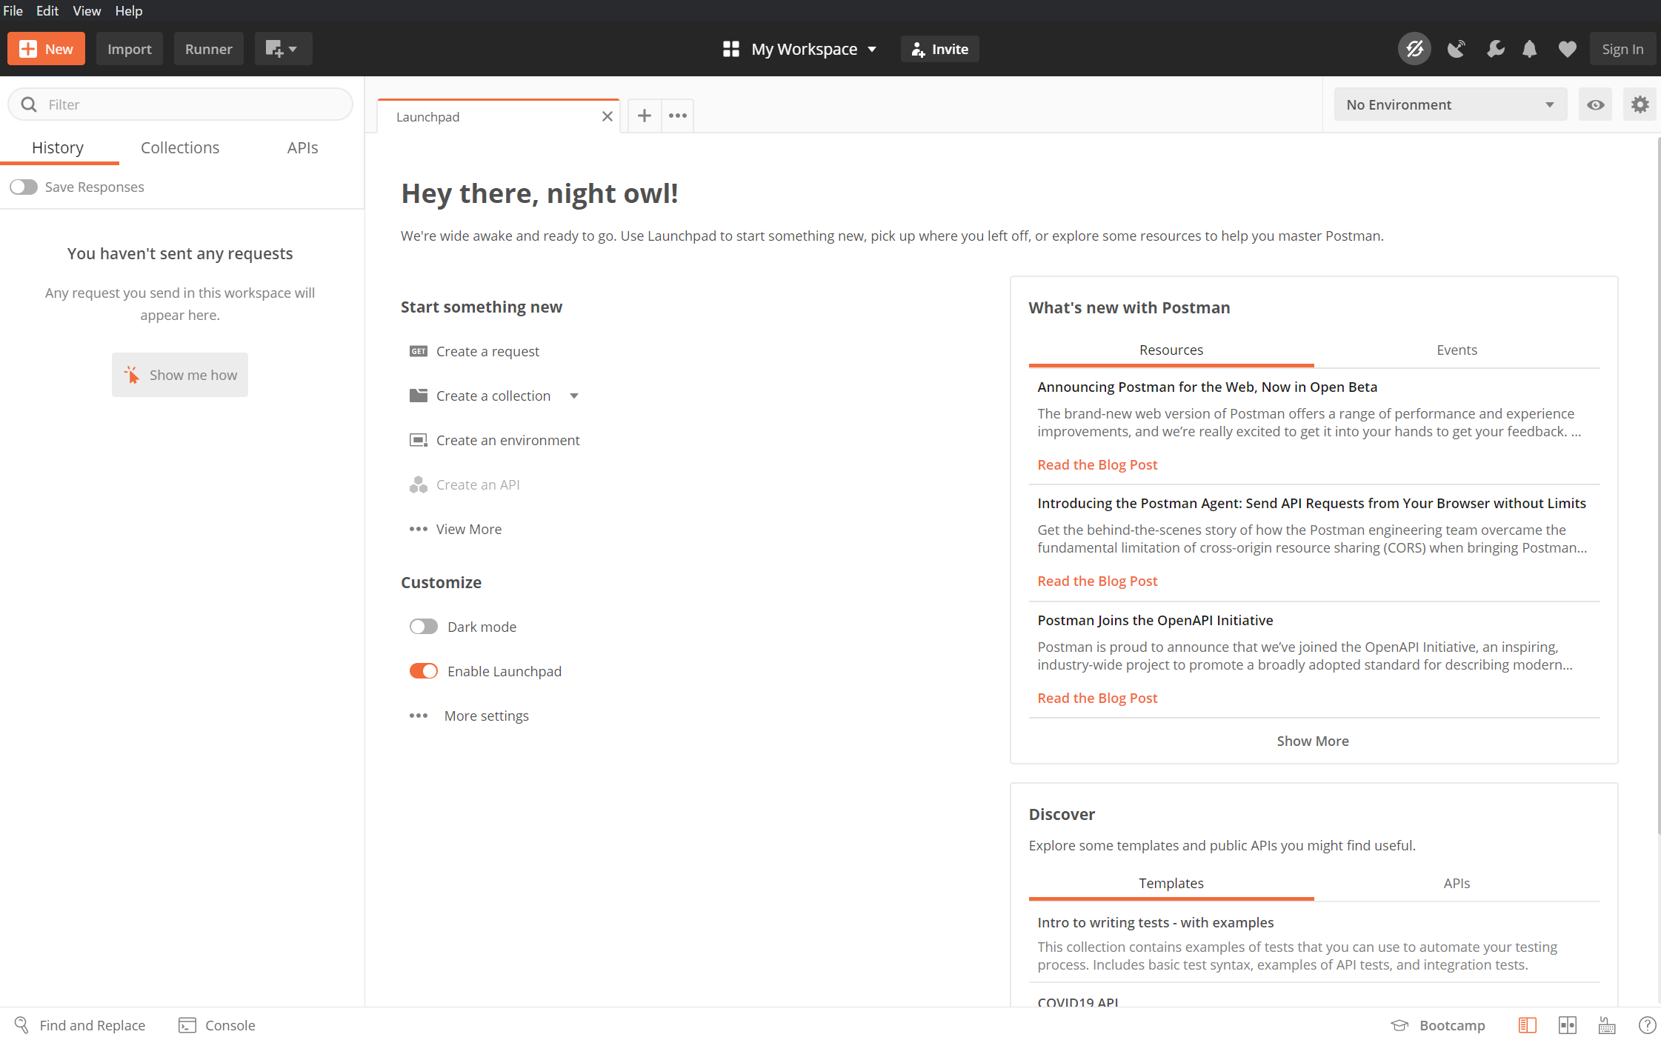Open first Read the Blog Post link
This screenshot has width=1661, height=1040.
pyautogui.click(x=1097, y=464)
